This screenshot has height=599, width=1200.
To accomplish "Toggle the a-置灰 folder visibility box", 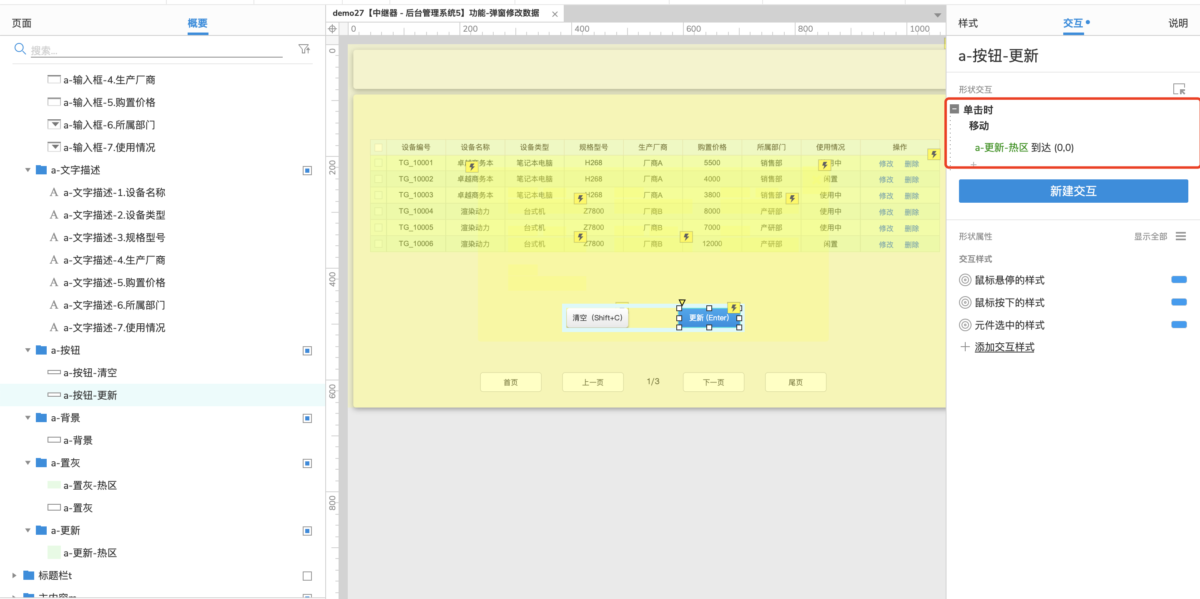I will (x=307, y=464).
